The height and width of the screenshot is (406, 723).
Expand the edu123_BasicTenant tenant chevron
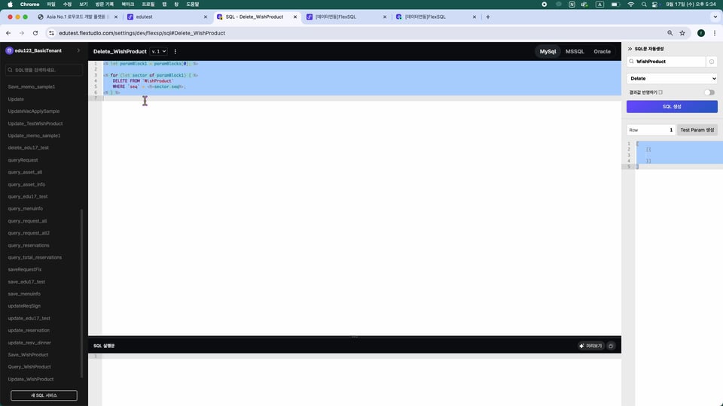[78, 50]
